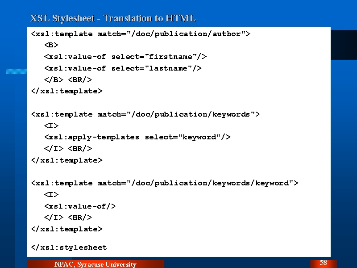Click the keywords template match line
The image size is (357, 268).
145,114
